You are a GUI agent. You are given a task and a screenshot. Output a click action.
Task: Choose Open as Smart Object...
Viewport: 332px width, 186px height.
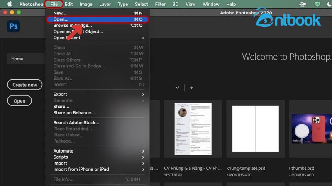click(x=98, y=31)
